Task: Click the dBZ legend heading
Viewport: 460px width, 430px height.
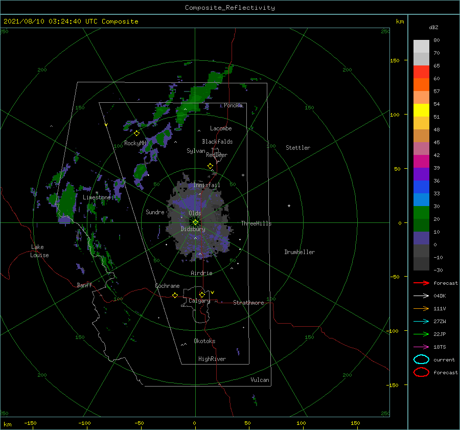Action: click(x=433, y=27)
